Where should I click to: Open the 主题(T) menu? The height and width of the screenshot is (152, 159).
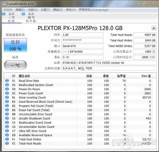pos(45,10)
